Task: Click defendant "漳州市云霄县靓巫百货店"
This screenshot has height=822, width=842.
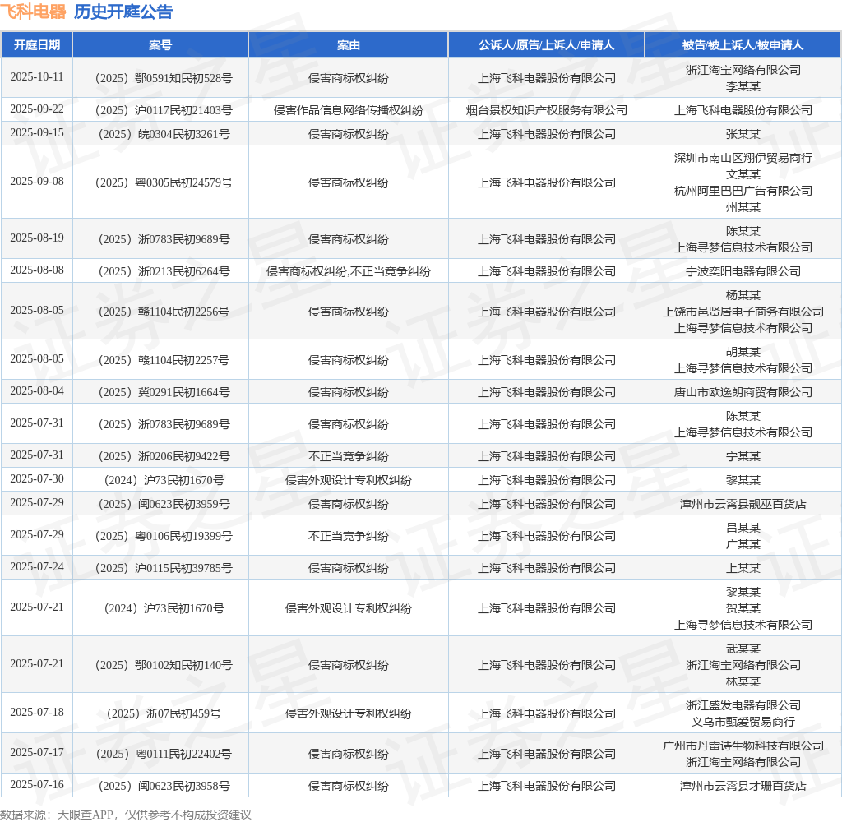Action: (x=743, y=504)
